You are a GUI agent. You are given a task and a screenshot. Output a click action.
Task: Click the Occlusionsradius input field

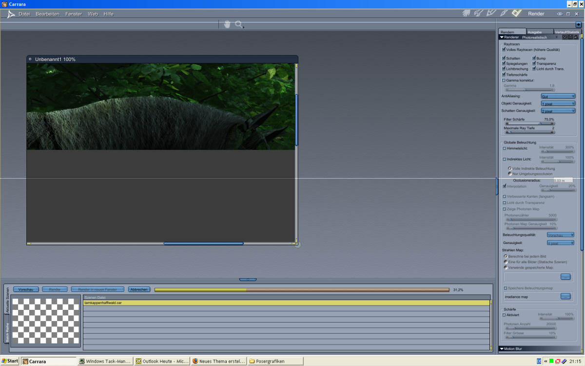563,181
